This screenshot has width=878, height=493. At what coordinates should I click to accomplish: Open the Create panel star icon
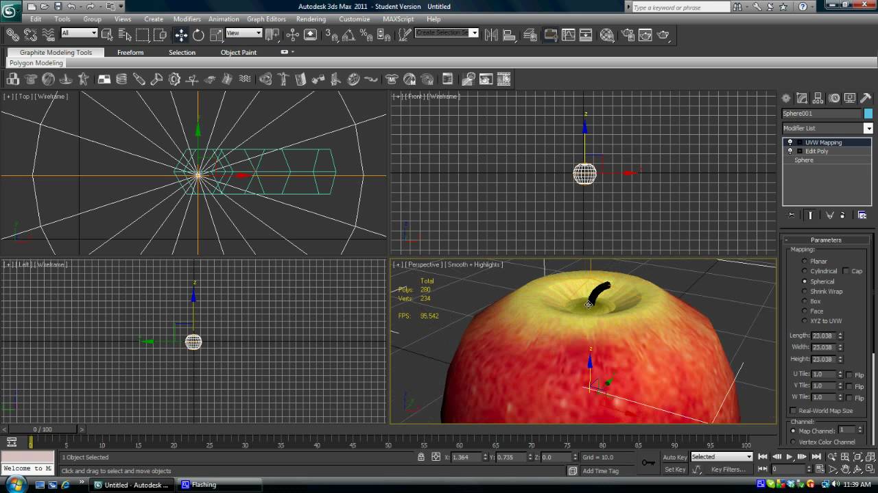(786, 98)
